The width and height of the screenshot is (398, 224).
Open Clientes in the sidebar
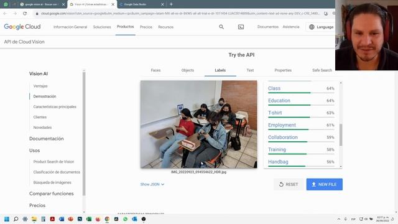(40, 117)
